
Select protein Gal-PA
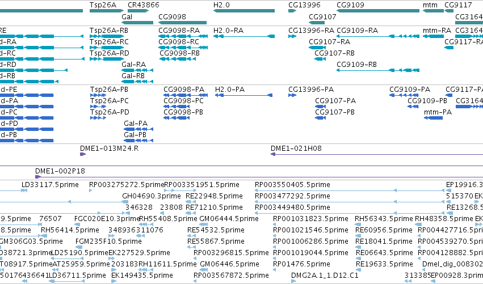click(136, 124)
